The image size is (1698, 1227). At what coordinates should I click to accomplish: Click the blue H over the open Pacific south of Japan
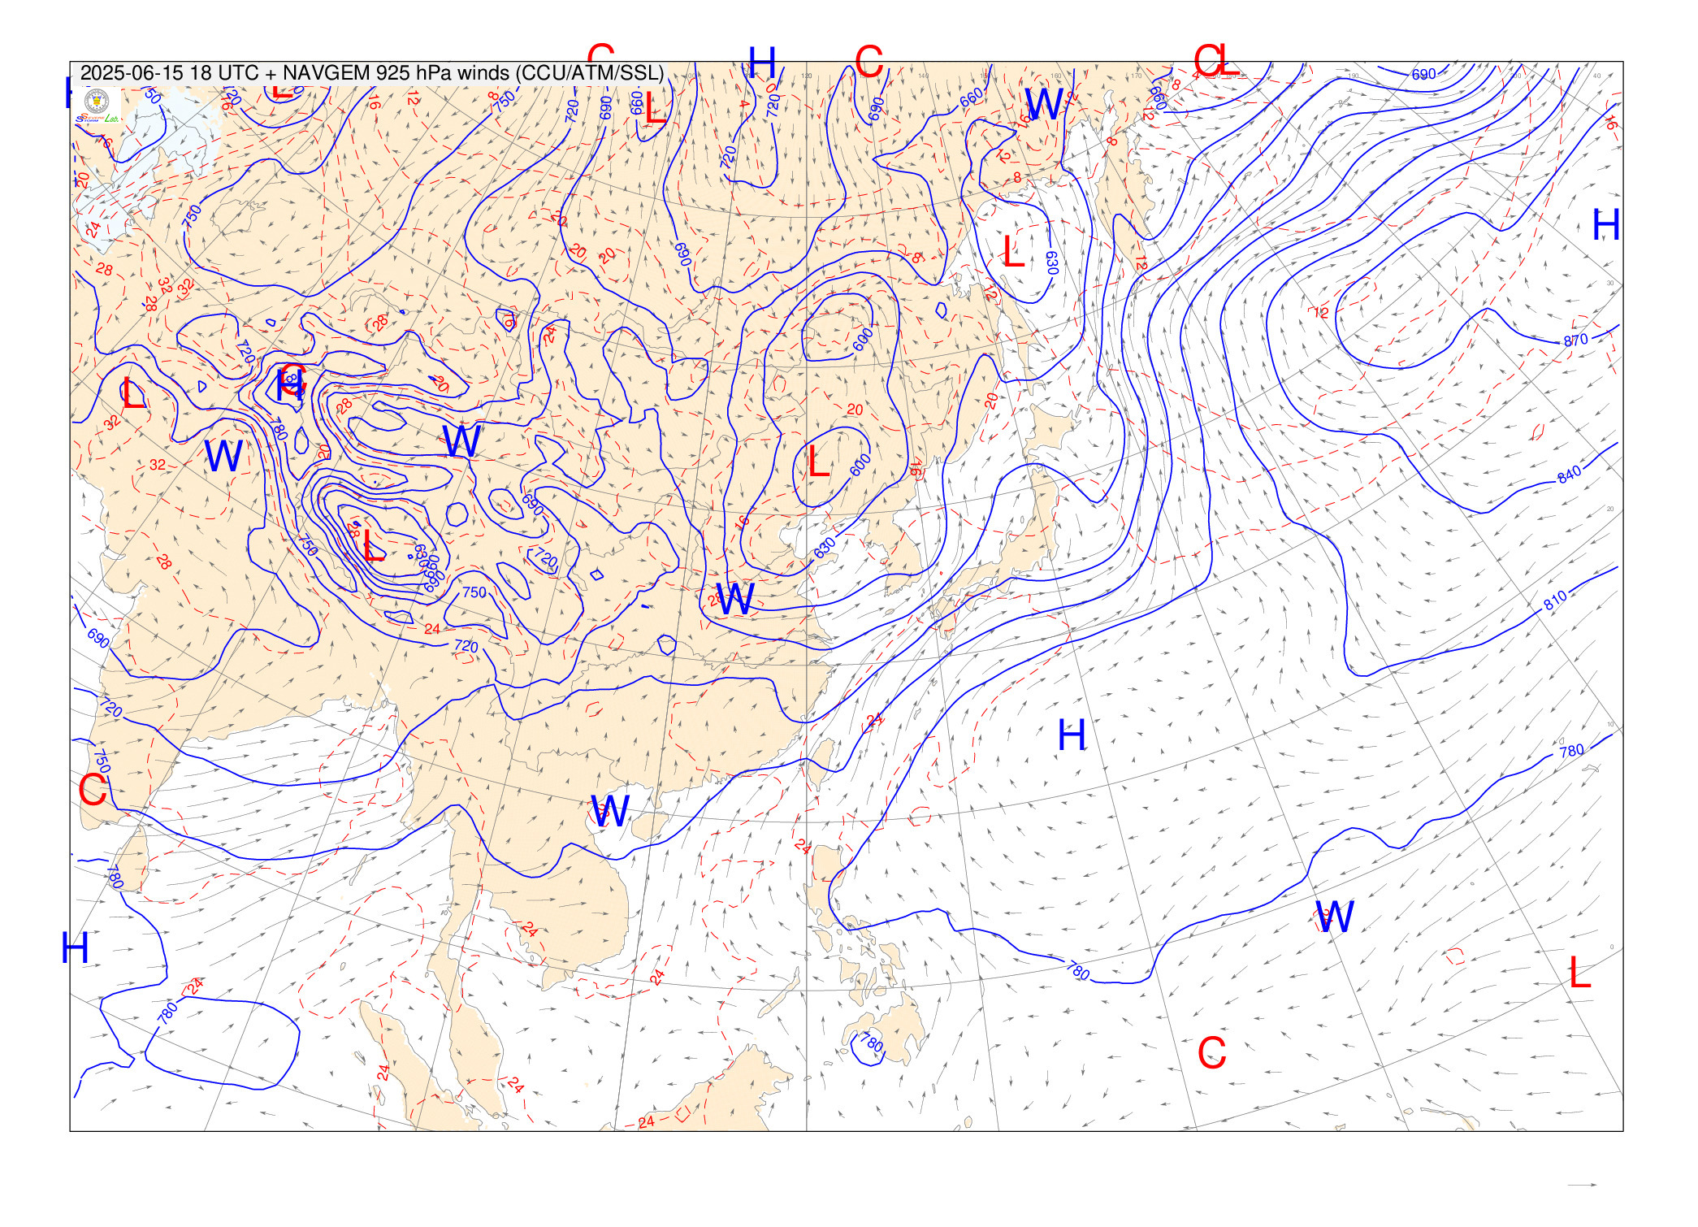[1071, 735]
